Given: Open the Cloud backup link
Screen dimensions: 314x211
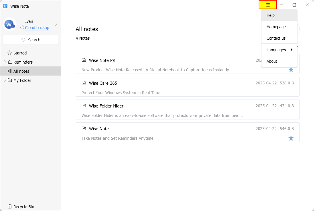Looking at the screenshot, I should [37, 28].
